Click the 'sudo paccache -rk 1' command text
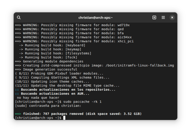191x135 pixels. click(x=82, y=102)
